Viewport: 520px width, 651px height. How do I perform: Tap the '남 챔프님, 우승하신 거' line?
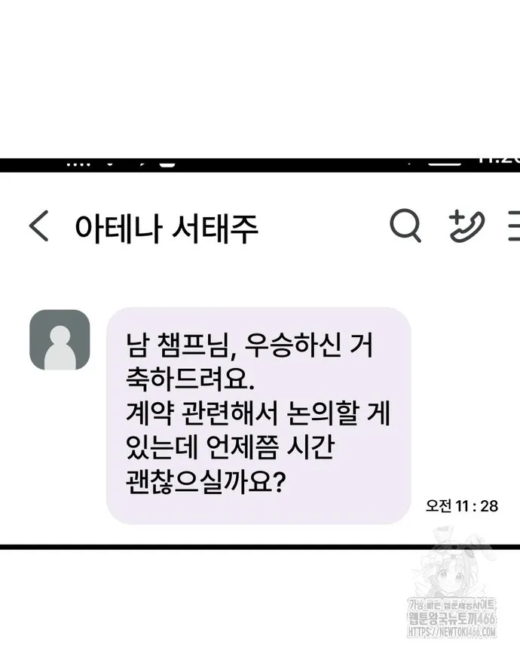[x=249, y=345]
